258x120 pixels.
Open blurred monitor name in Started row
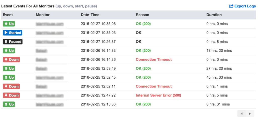pos(50,33)
